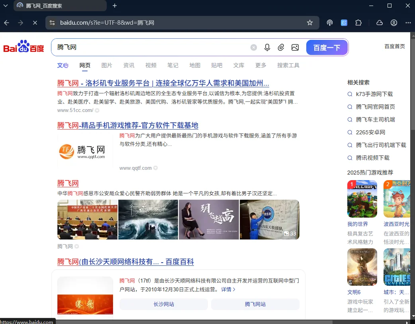
Task: Search related term 腾讯视频下载
Action: 373,158
